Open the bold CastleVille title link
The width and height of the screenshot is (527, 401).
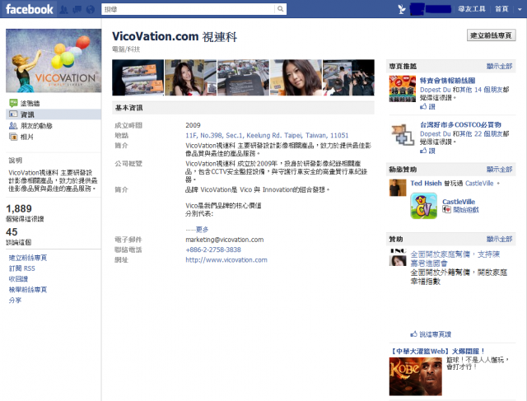pos(459,202)
